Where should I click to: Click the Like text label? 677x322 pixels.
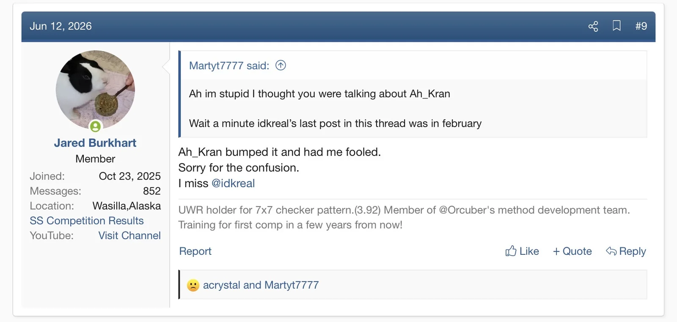[x=529, y=251]
